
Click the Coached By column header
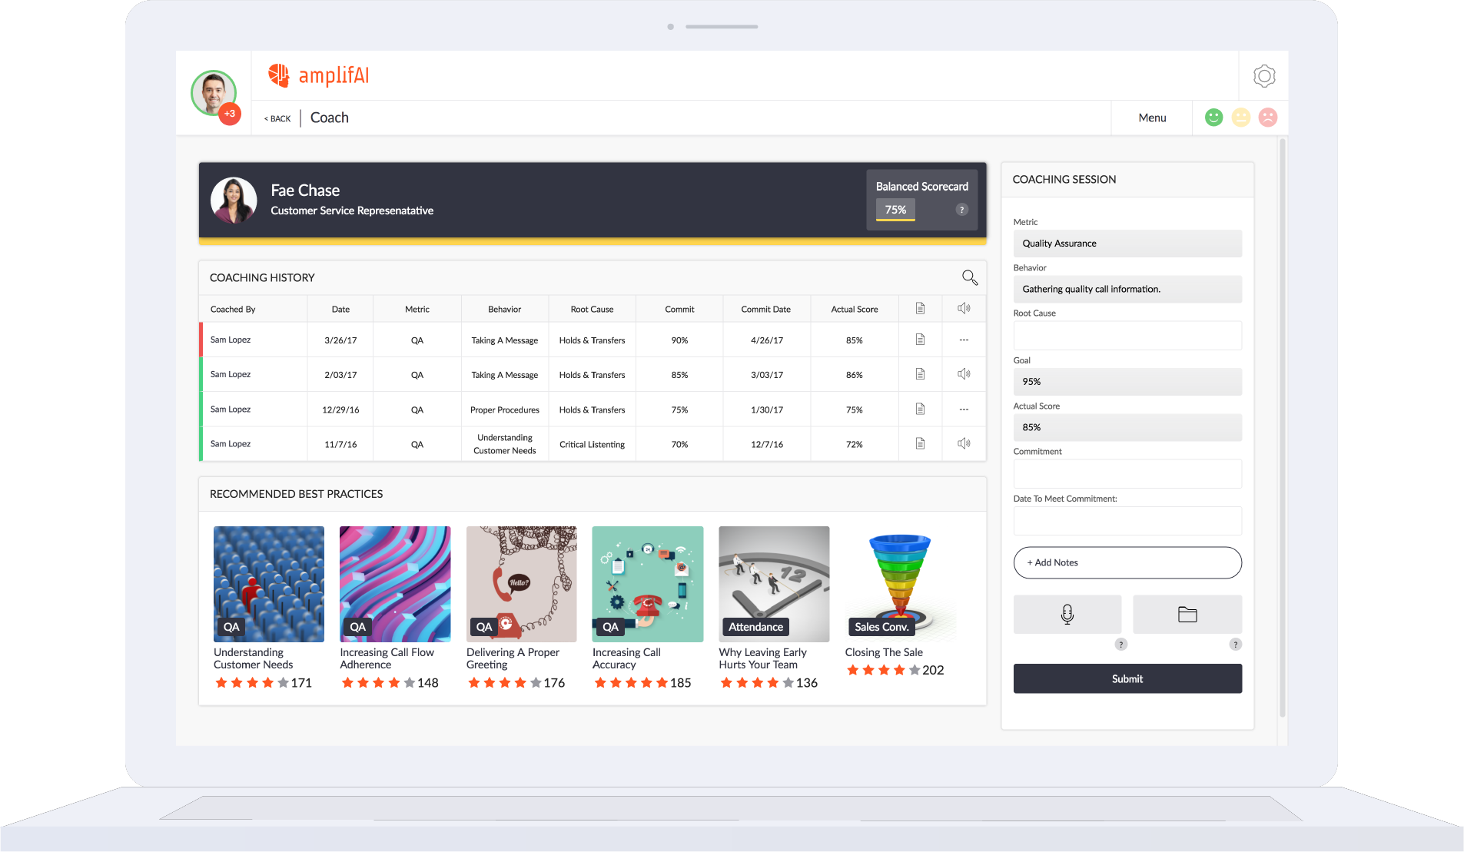click(233, 310)
